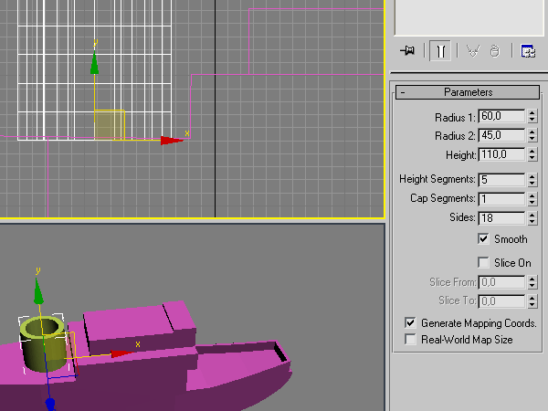Screen dimensions: 548x411
Task: Uncheck the Smooth checkbox
Action: pos(483,239)
